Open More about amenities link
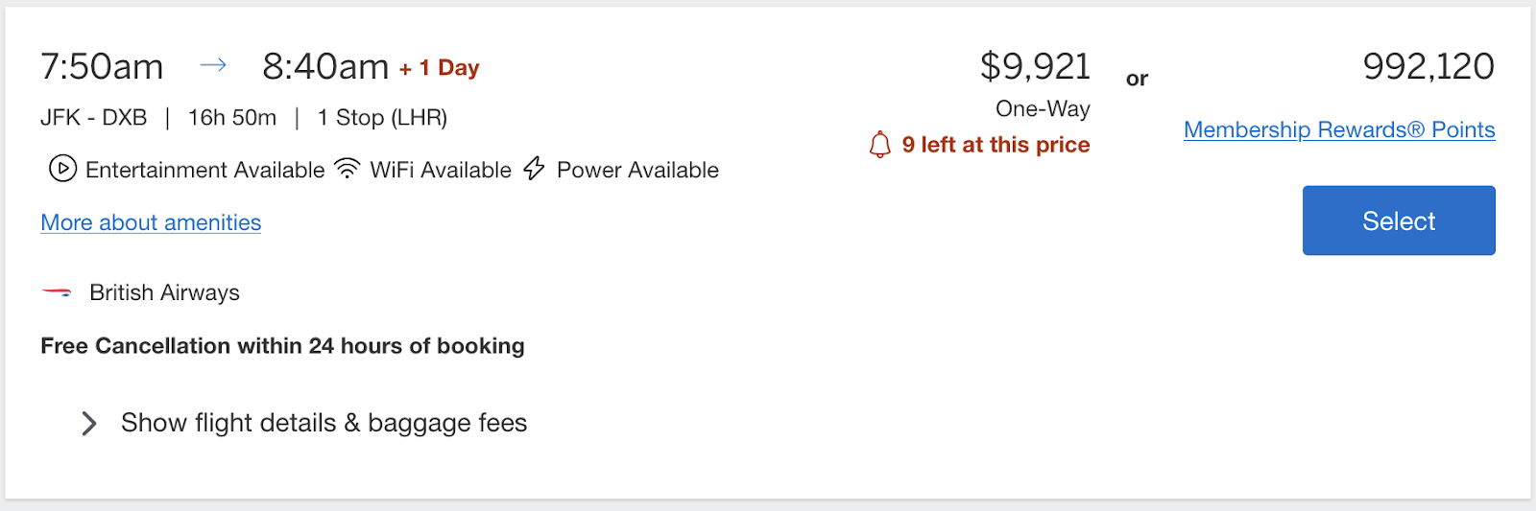This screenshot has height=511, width=1536. tap(151, 222)
